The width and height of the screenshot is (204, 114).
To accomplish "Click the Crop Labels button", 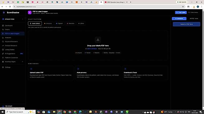I will point(181,12).
